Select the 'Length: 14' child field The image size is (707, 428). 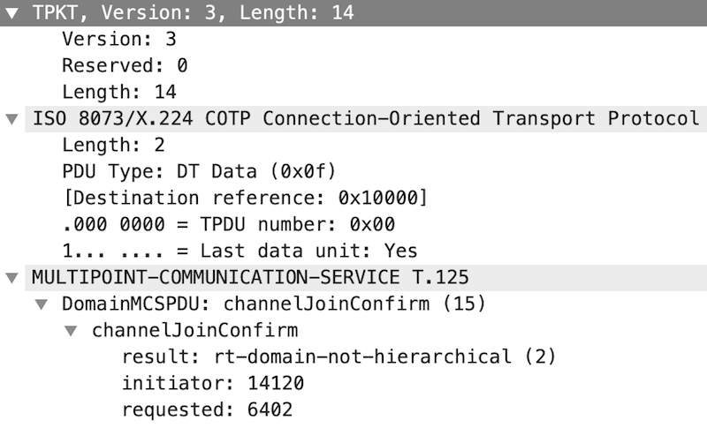pos(118,92)
